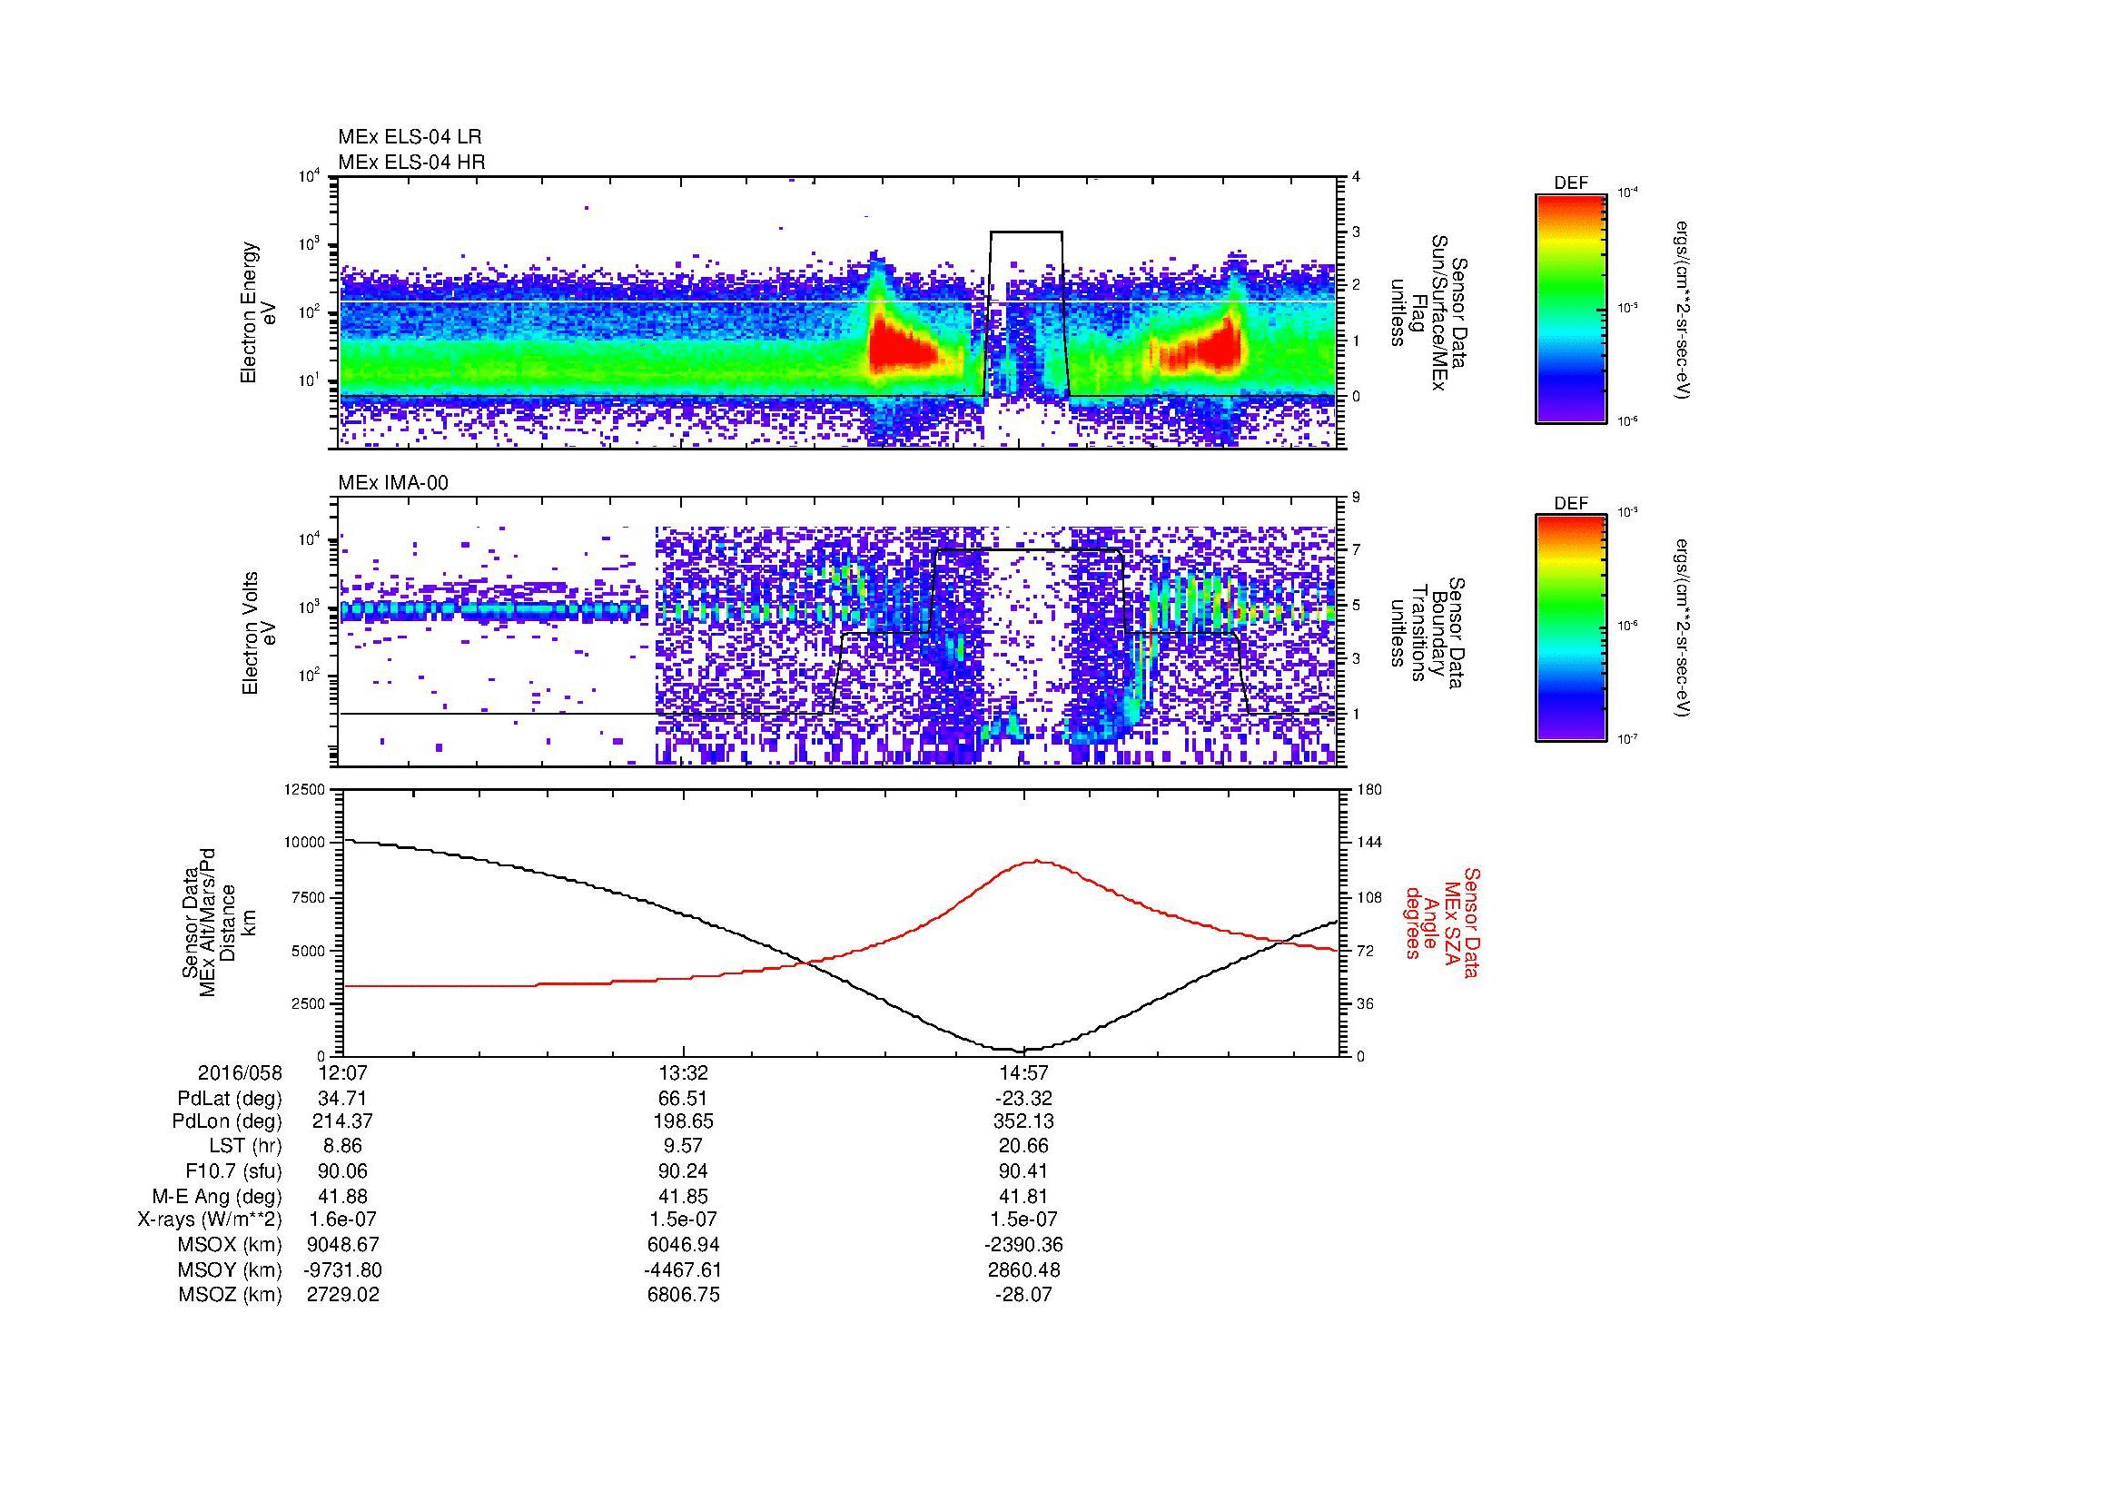This screenshot has height=1501, width=2124.
Task: Click the 'MSOX (km)' row label
Action: [230, 1245]
